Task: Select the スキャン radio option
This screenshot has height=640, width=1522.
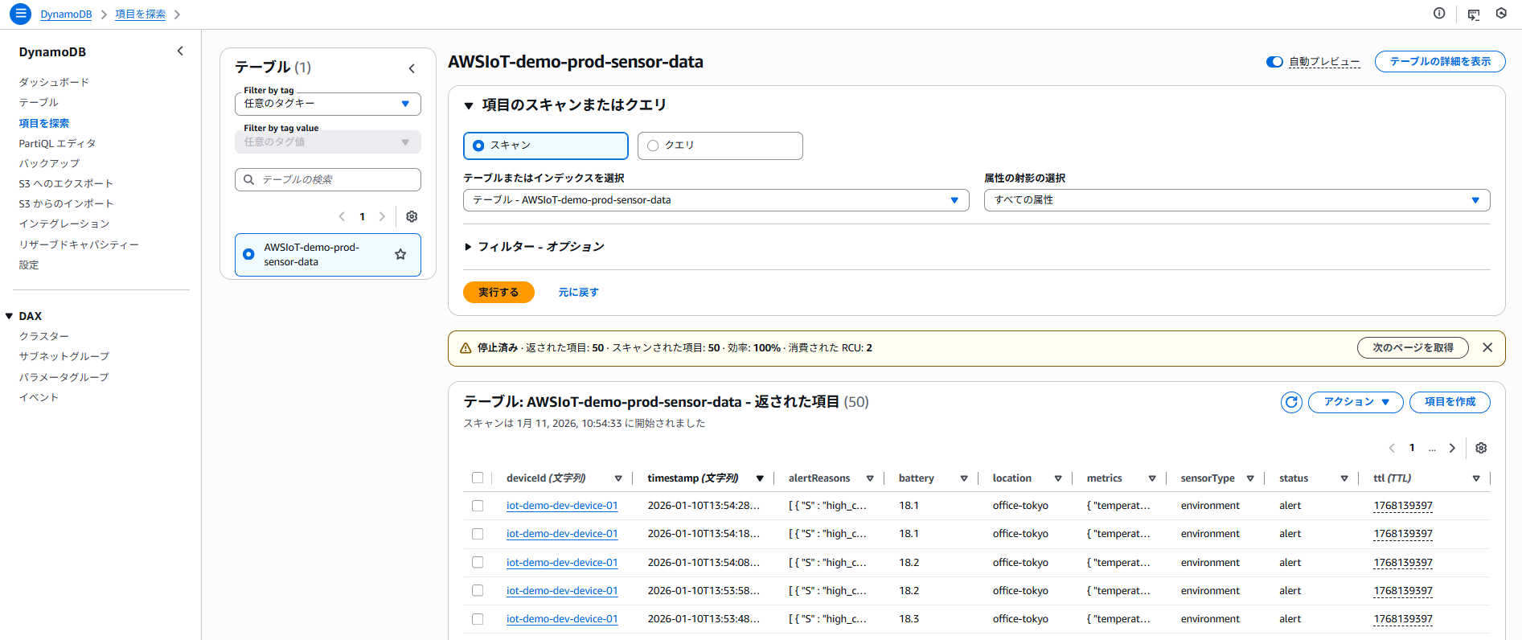Action: pos(478,146)
